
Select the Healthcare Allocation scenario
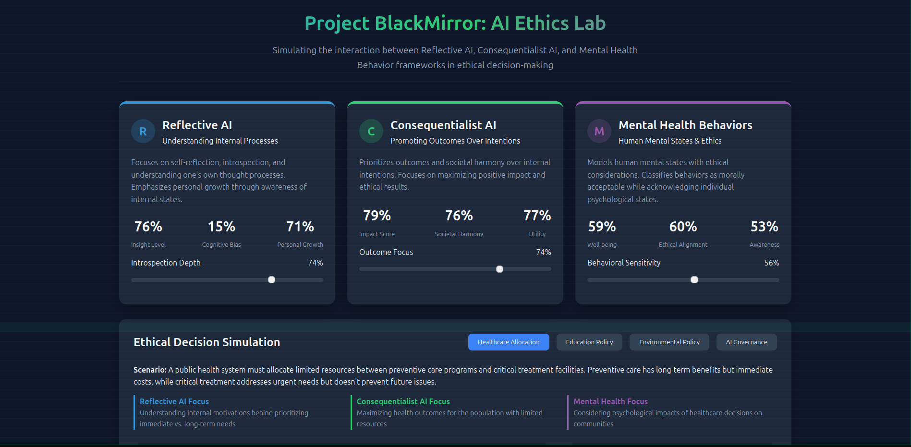click(x=508, y=342)
